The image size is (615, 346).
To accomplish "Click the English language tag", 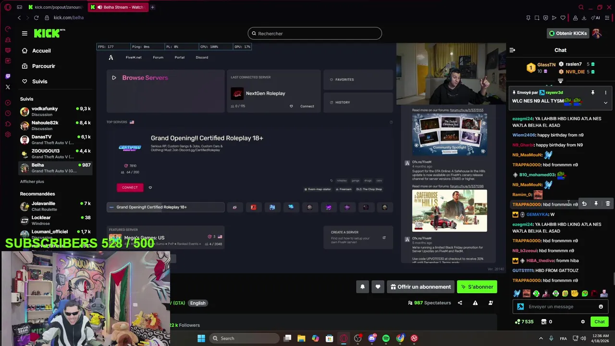I will point(197,303).
